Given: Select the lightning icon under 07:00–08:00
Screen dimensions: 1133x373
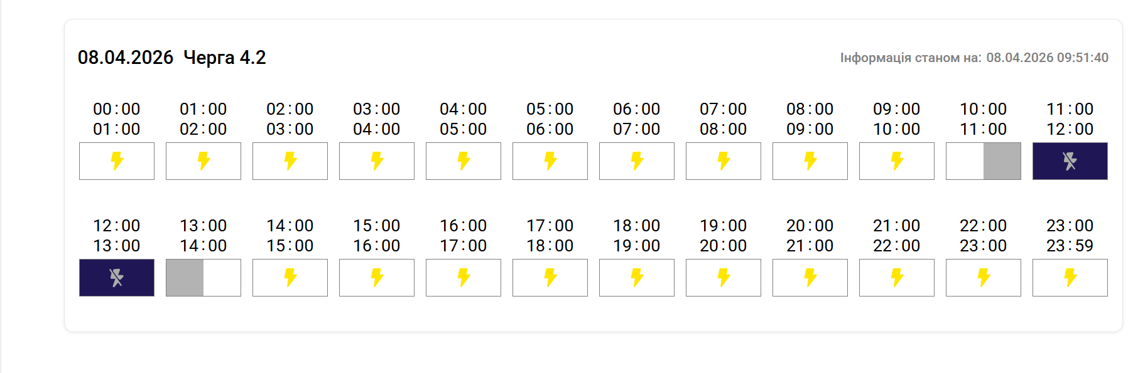Looking at the screenshot, I should point(724,161).
